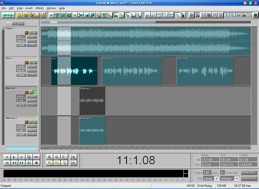The height and width of the screenshot is (189, 259).
Task: Click the Wet effects toolbar icon
Action: tap(159, 15)
